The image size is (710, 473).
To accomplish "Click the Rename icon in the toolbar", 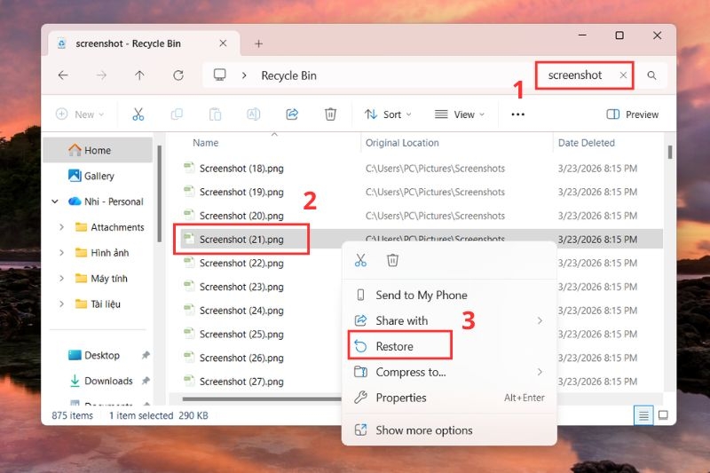I will click(x=254, y=114).
